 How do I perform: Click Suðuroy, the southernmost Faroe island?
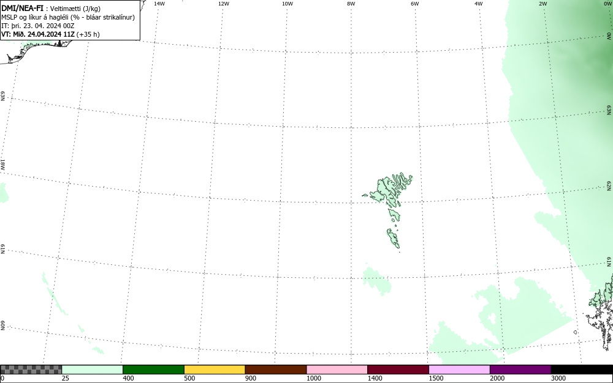pyautogui.click(x=394, y=238)
